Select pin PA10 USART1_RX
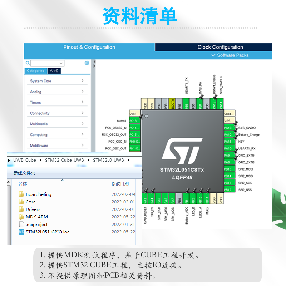Screen dimensions: 286x286 coord(230,148)
